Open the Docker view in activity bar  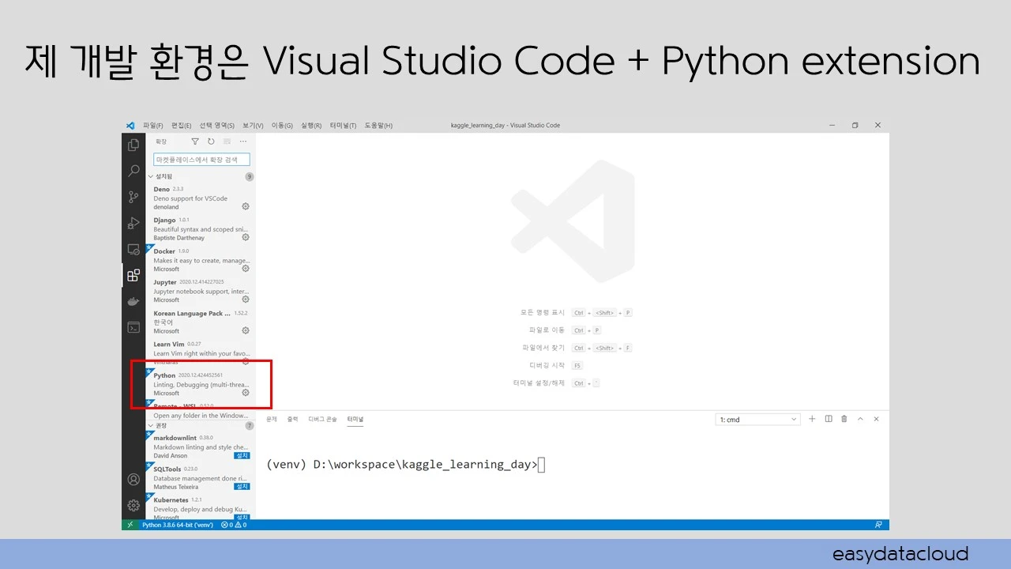[133, 301]
